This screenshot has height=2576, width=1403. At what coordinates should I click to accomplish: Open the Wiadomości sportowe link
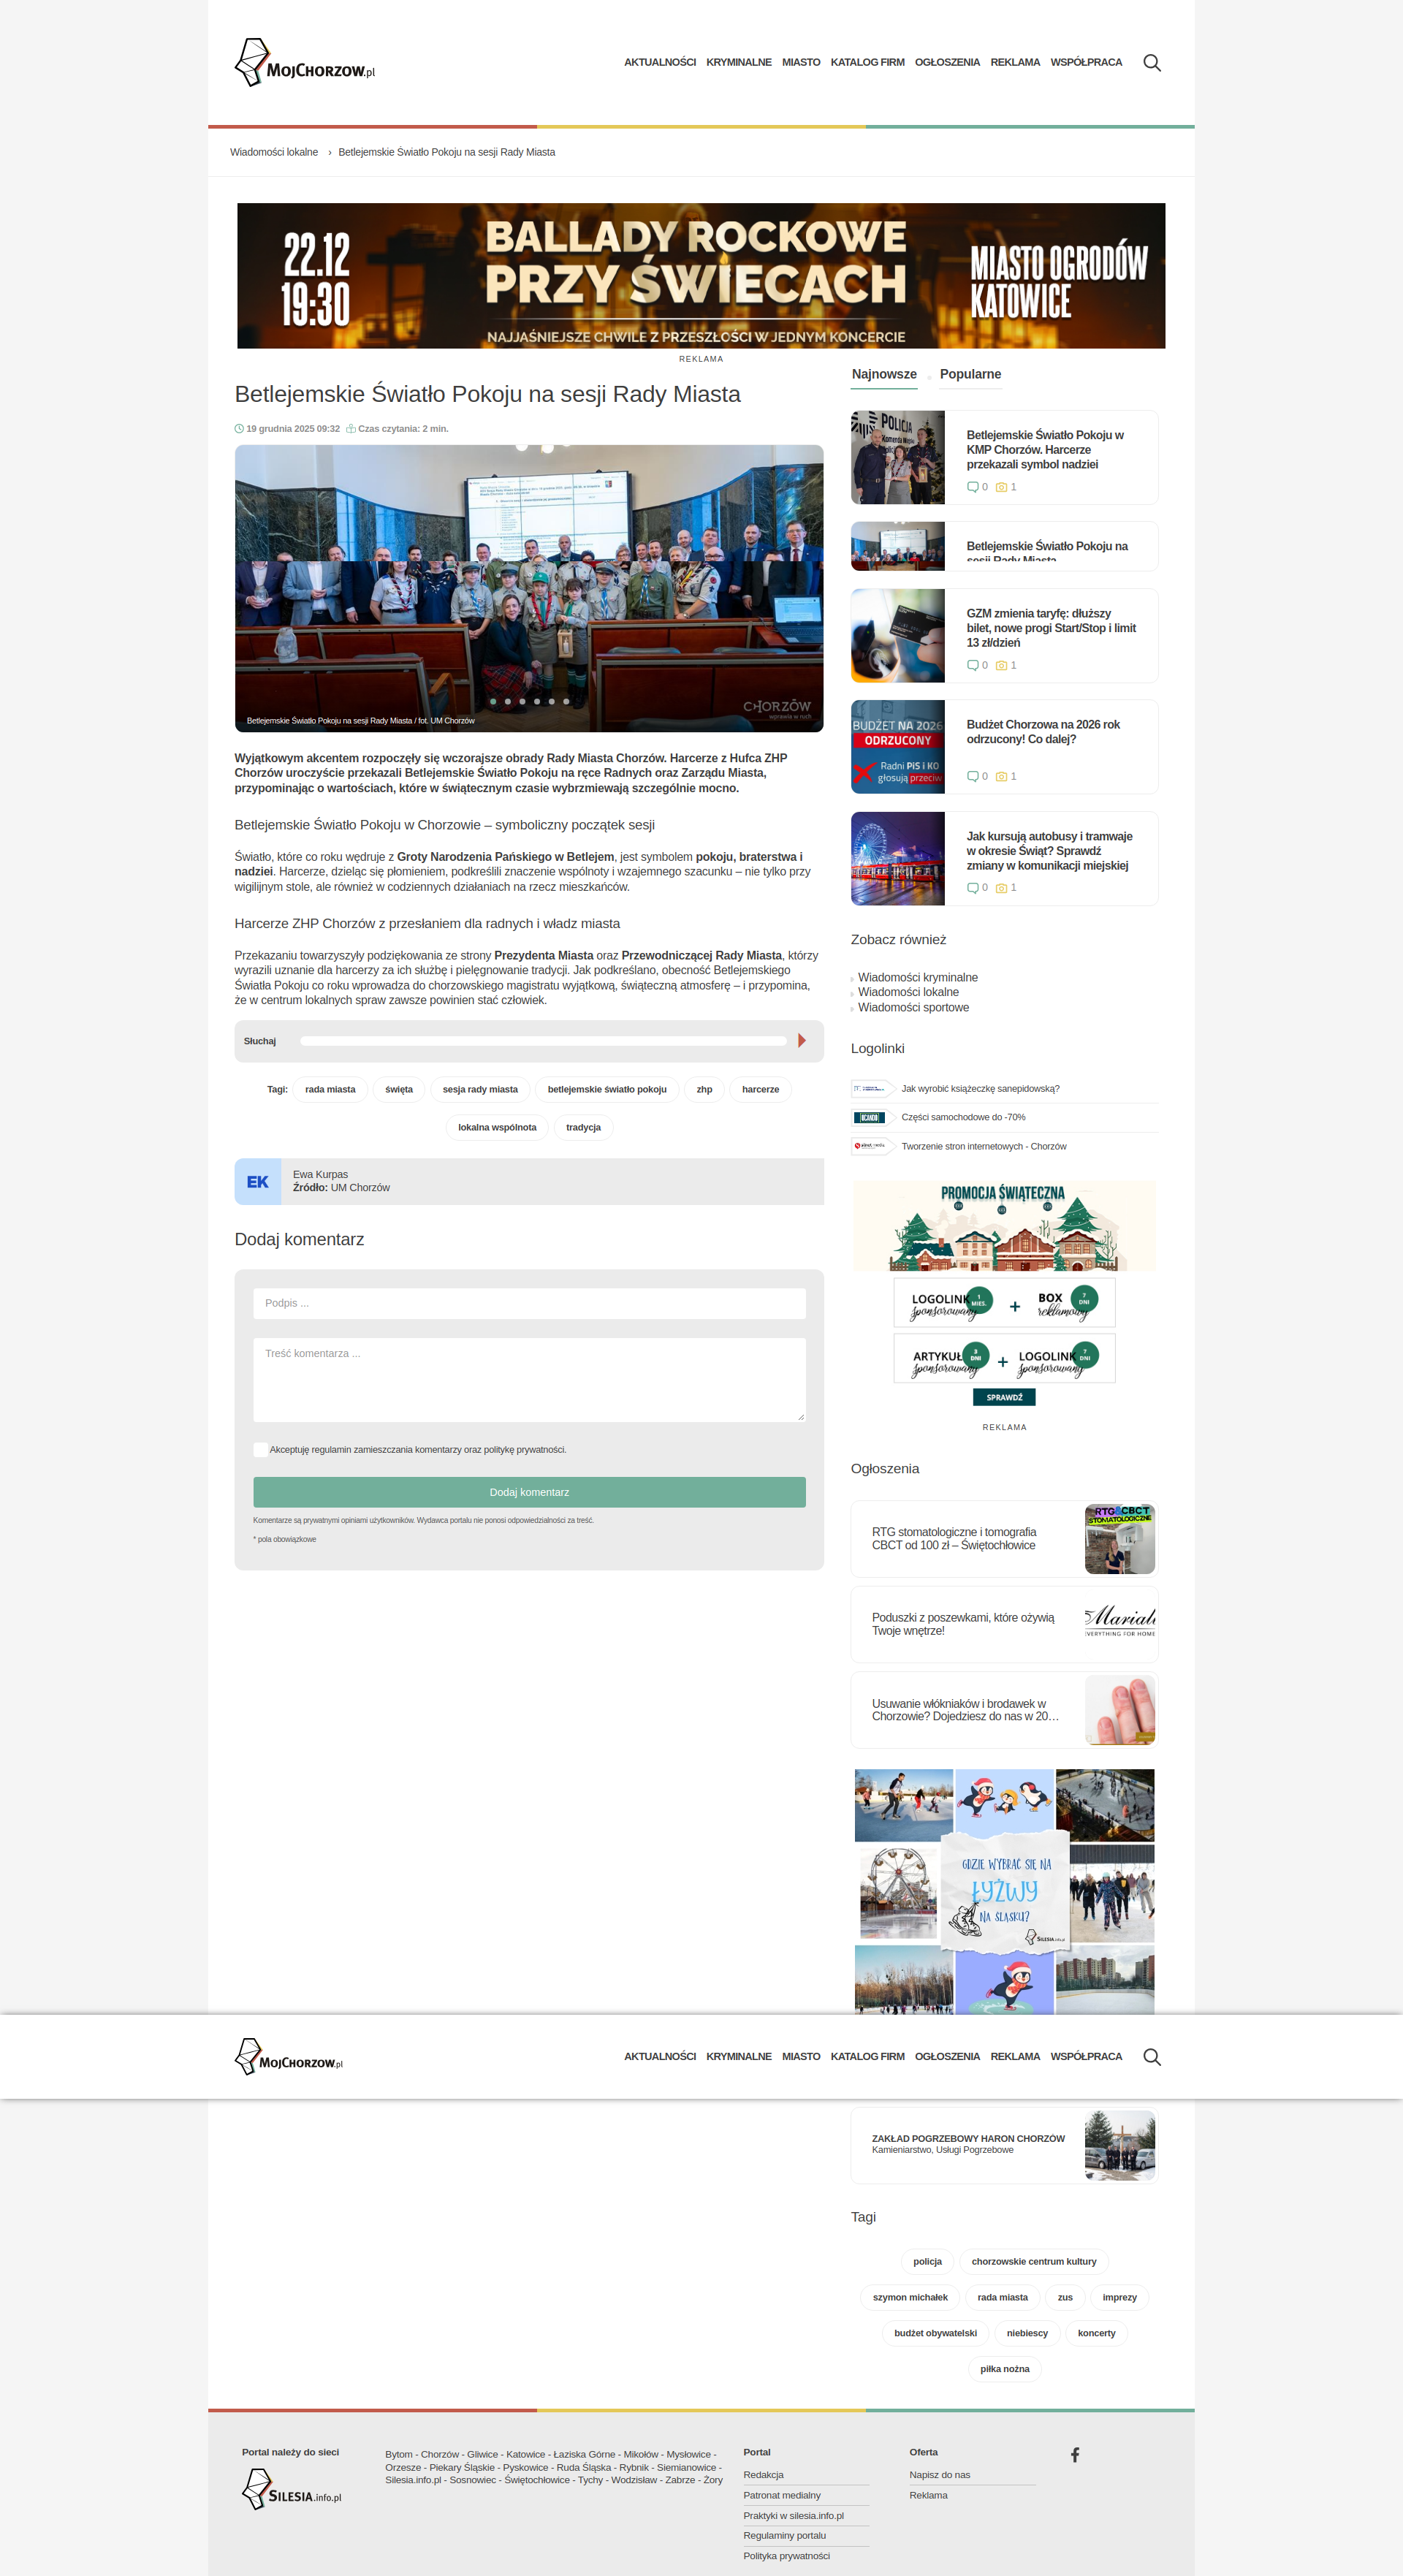(x=912, y=1008)
